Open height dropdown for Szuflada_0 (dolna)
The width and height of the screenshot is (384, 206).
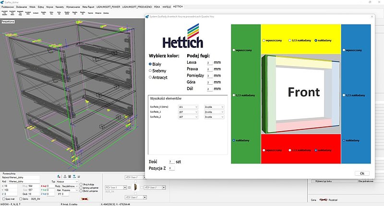195,107
